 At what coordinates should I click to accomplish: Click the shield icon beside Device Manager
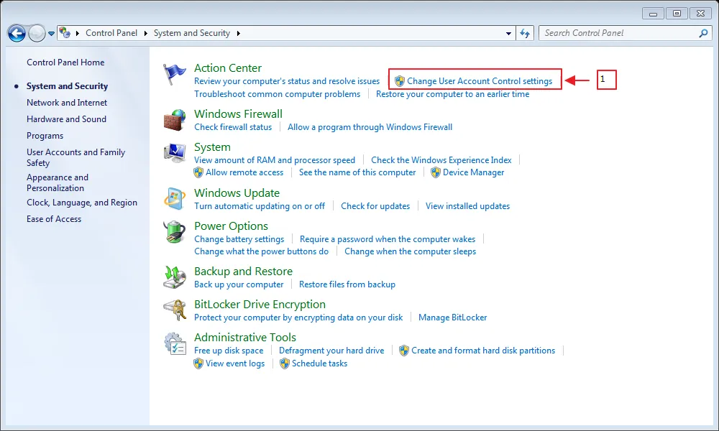(436, 172)
